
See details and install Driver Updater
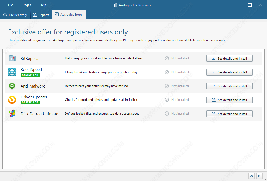(x=229, y=100)
